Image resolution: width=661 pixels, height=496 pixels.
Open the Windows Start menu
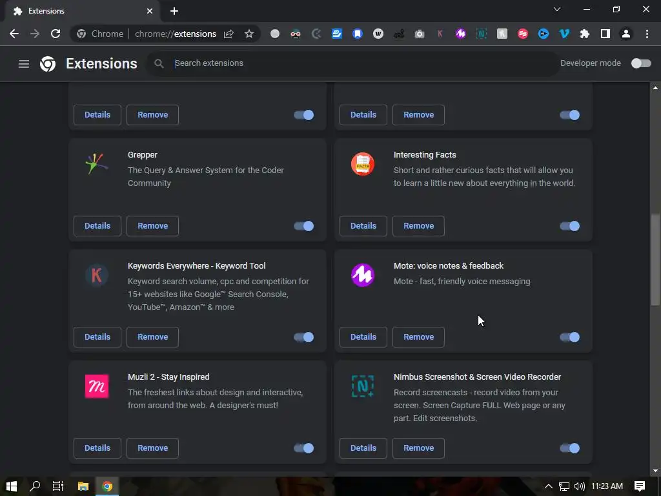12,486
